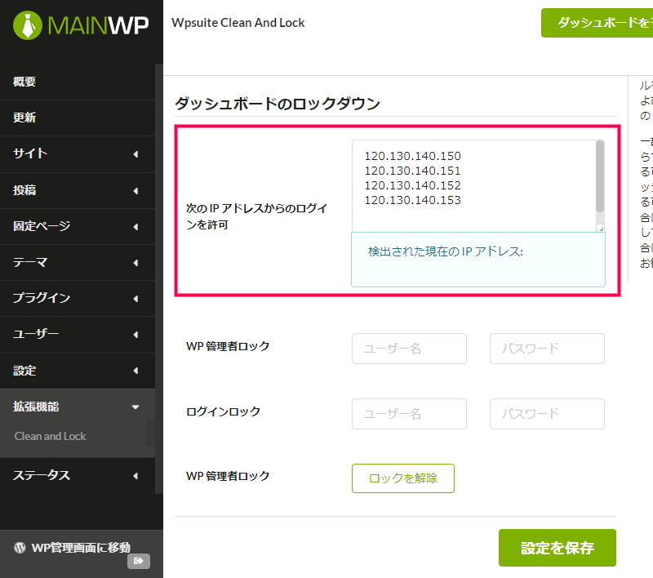
Task: Click the textarea resize handle corner
Action: point(601,229)
